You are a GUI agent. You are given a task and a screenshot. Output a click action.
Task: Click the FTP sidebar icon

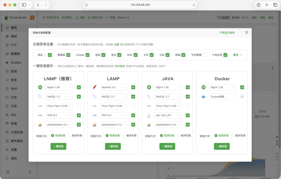[7, 45]
